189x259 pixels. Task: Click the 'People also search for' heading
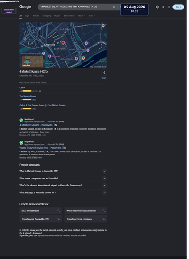34,204
